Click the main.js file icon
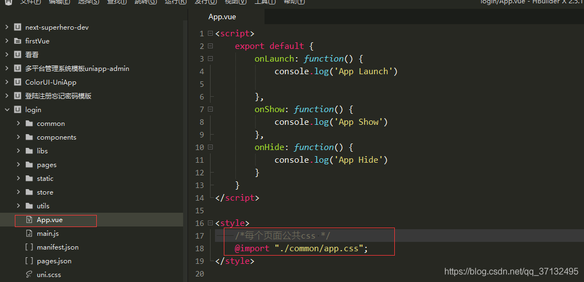Screen dimensions: 584x282 (29, 233)
